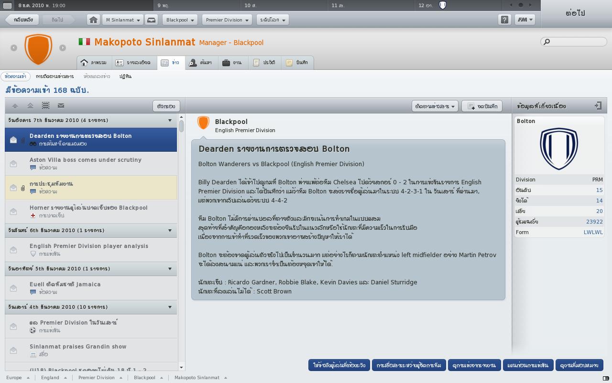Click the home icon in the navigation bar
Screen dimensions: 612x383
pyautogui.click(x=94, y=20)
